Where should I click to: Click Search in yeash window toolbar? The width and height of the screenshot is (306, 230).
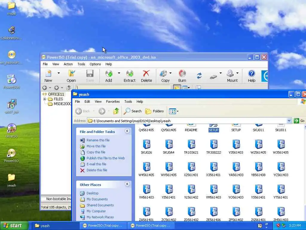click(133, 111)
